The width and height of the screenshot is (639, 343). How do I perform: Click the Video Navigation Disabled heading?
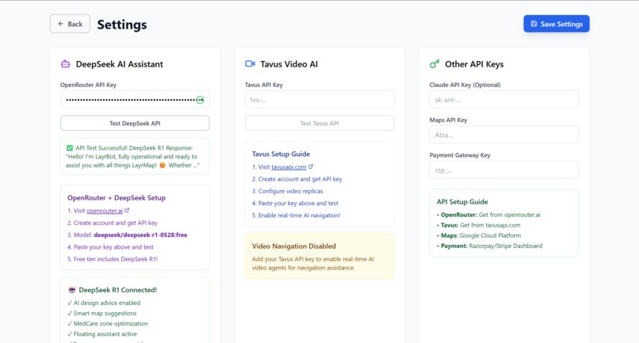click(294, 246)
